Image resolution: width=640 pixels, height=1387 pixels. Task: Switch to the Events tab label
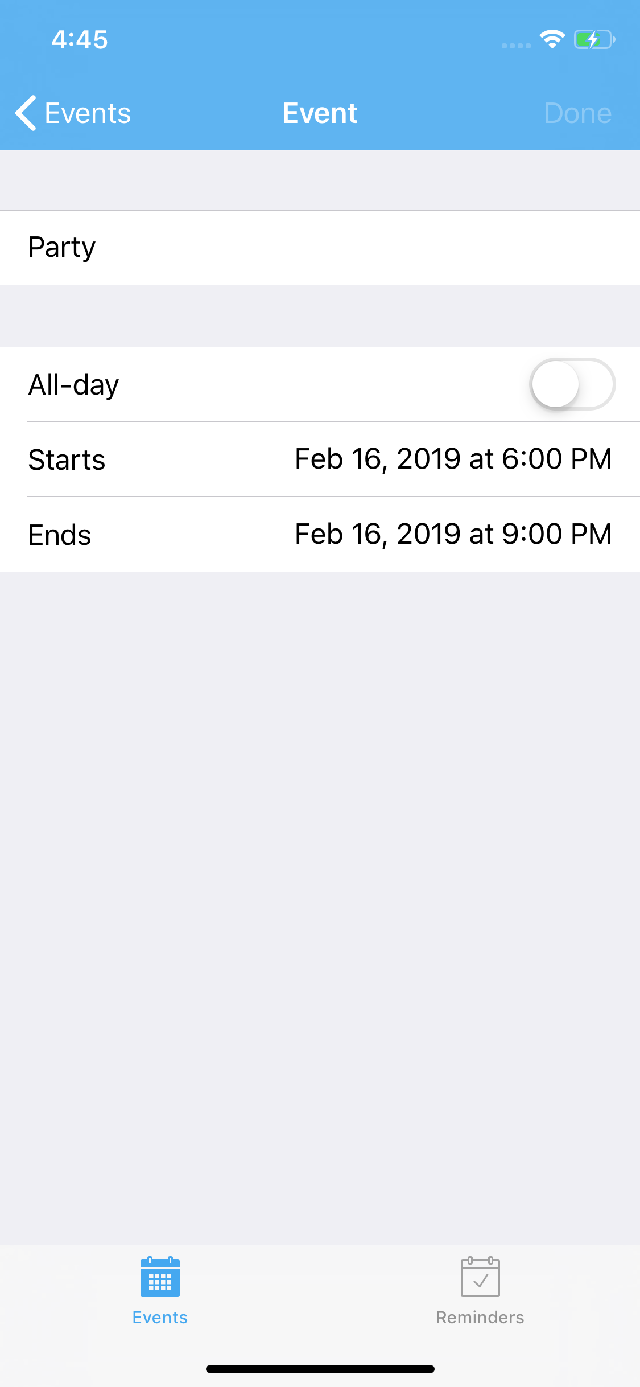point(160,1318)
